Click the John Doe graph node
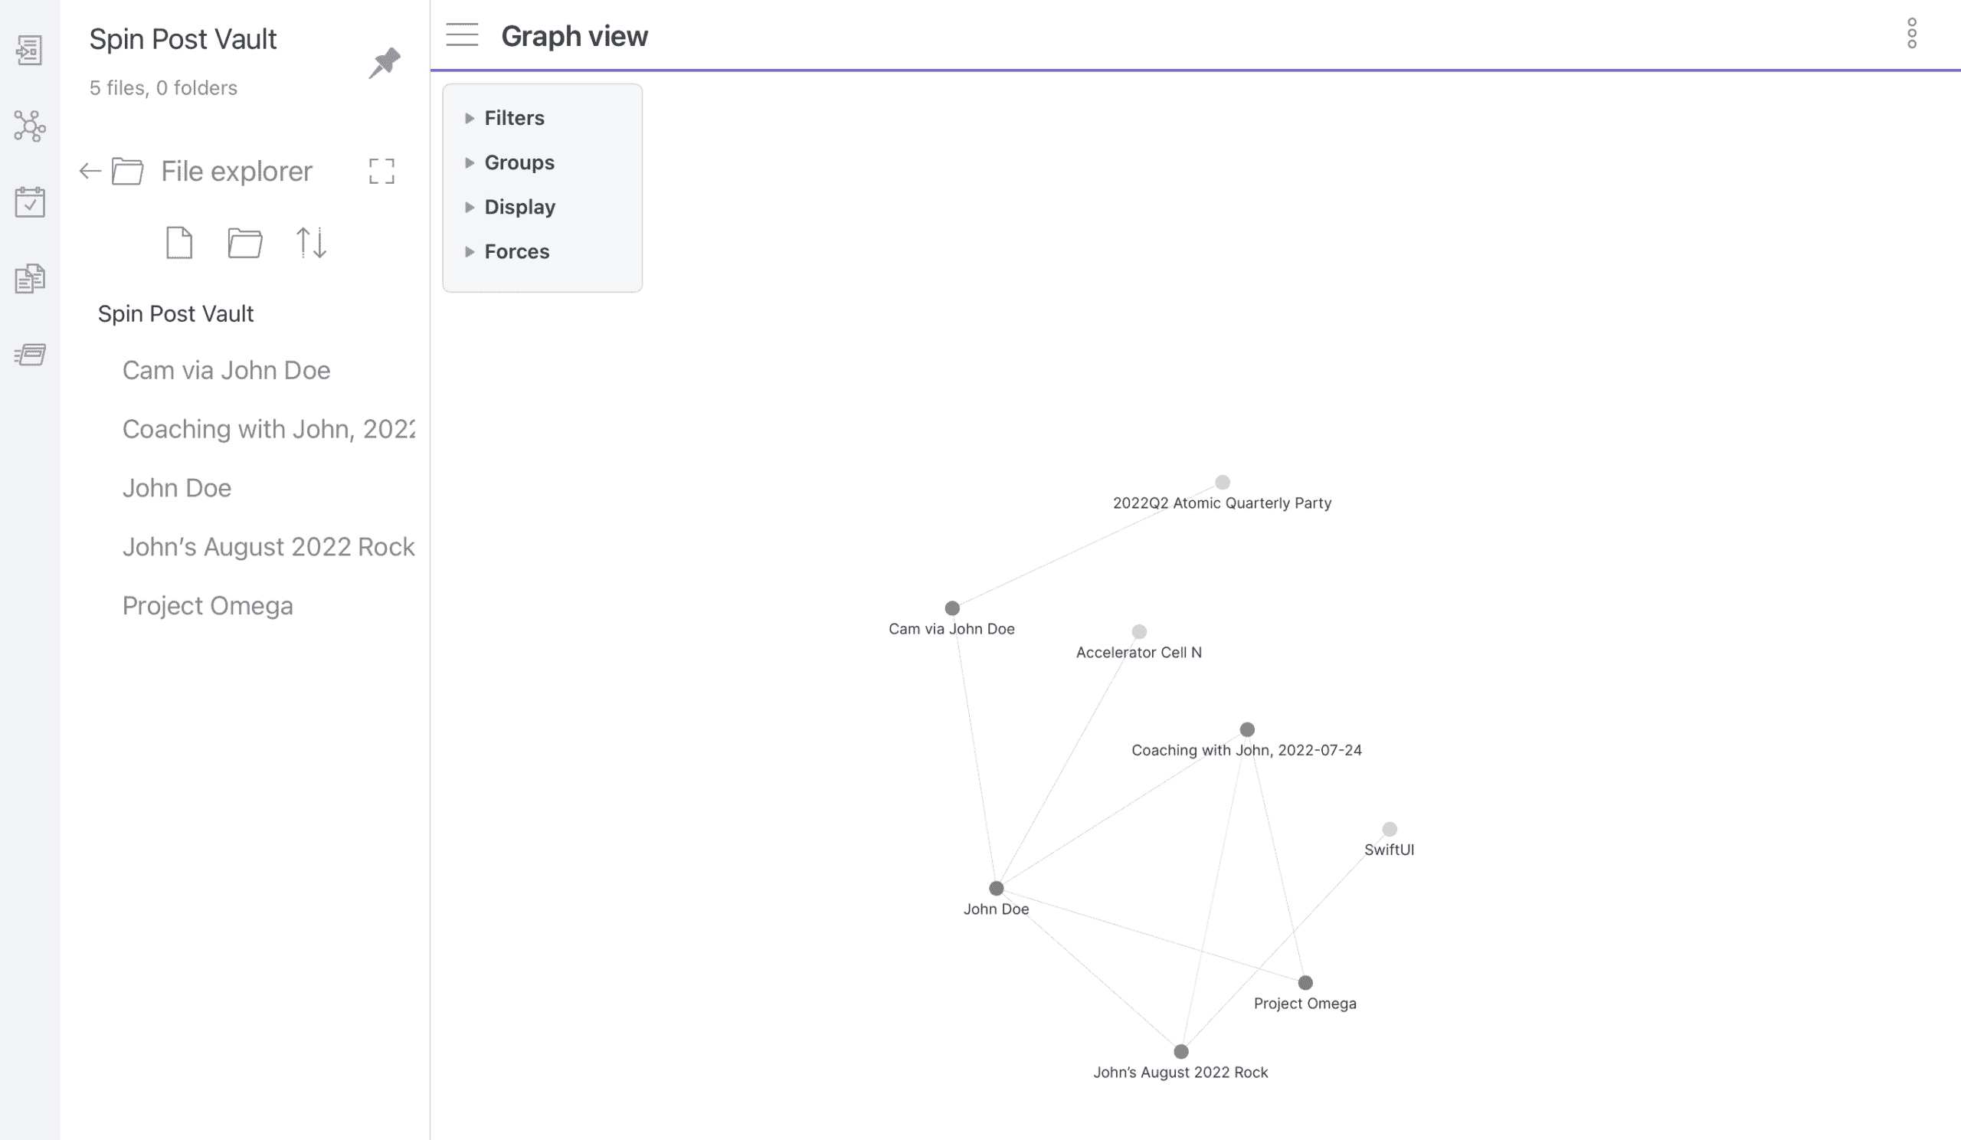Image resolution: width=1961 pixels, height=1140 pixels. tap(996, 888)
